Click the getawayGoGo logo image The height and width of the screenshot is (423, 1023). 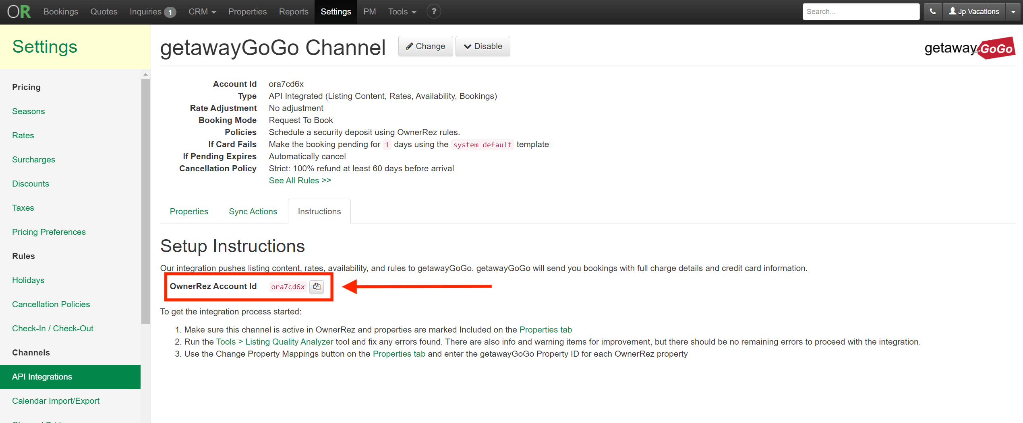[970, 48]
